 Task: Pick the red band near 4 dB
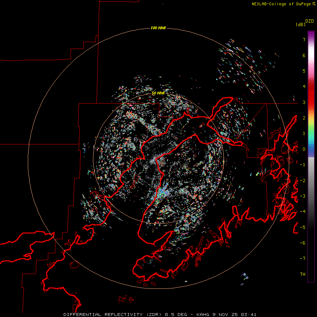tap(311, 87)
